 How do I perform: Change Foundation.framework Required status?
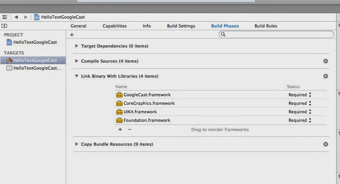(300, 120)
